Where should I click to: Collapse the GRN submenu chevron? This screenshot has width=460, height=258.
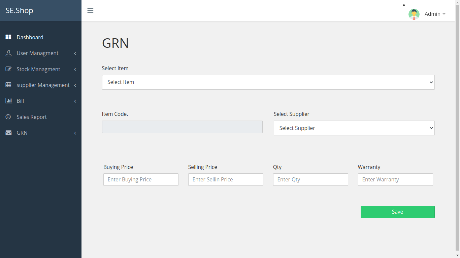(x=75, y=133)
